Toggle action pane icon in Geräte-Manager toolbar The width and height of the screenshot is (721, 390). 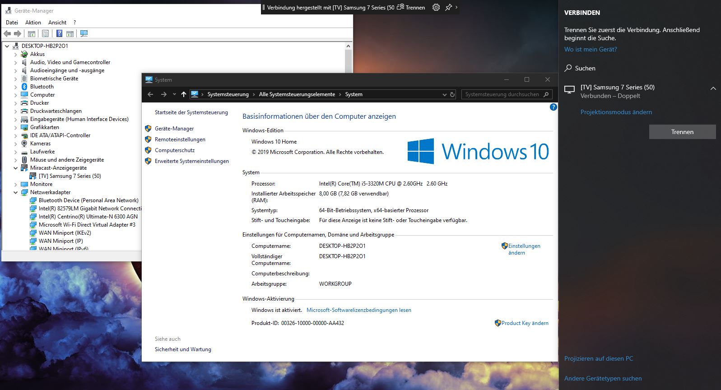click(x=70, y=34)
